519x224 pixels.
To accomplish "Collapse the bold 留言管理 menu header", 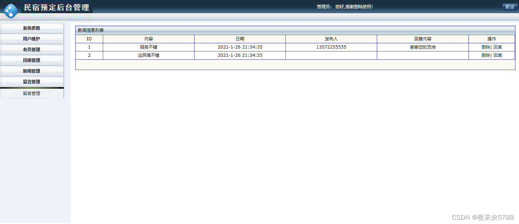I will pyautogui.click(x=32, y=82).
